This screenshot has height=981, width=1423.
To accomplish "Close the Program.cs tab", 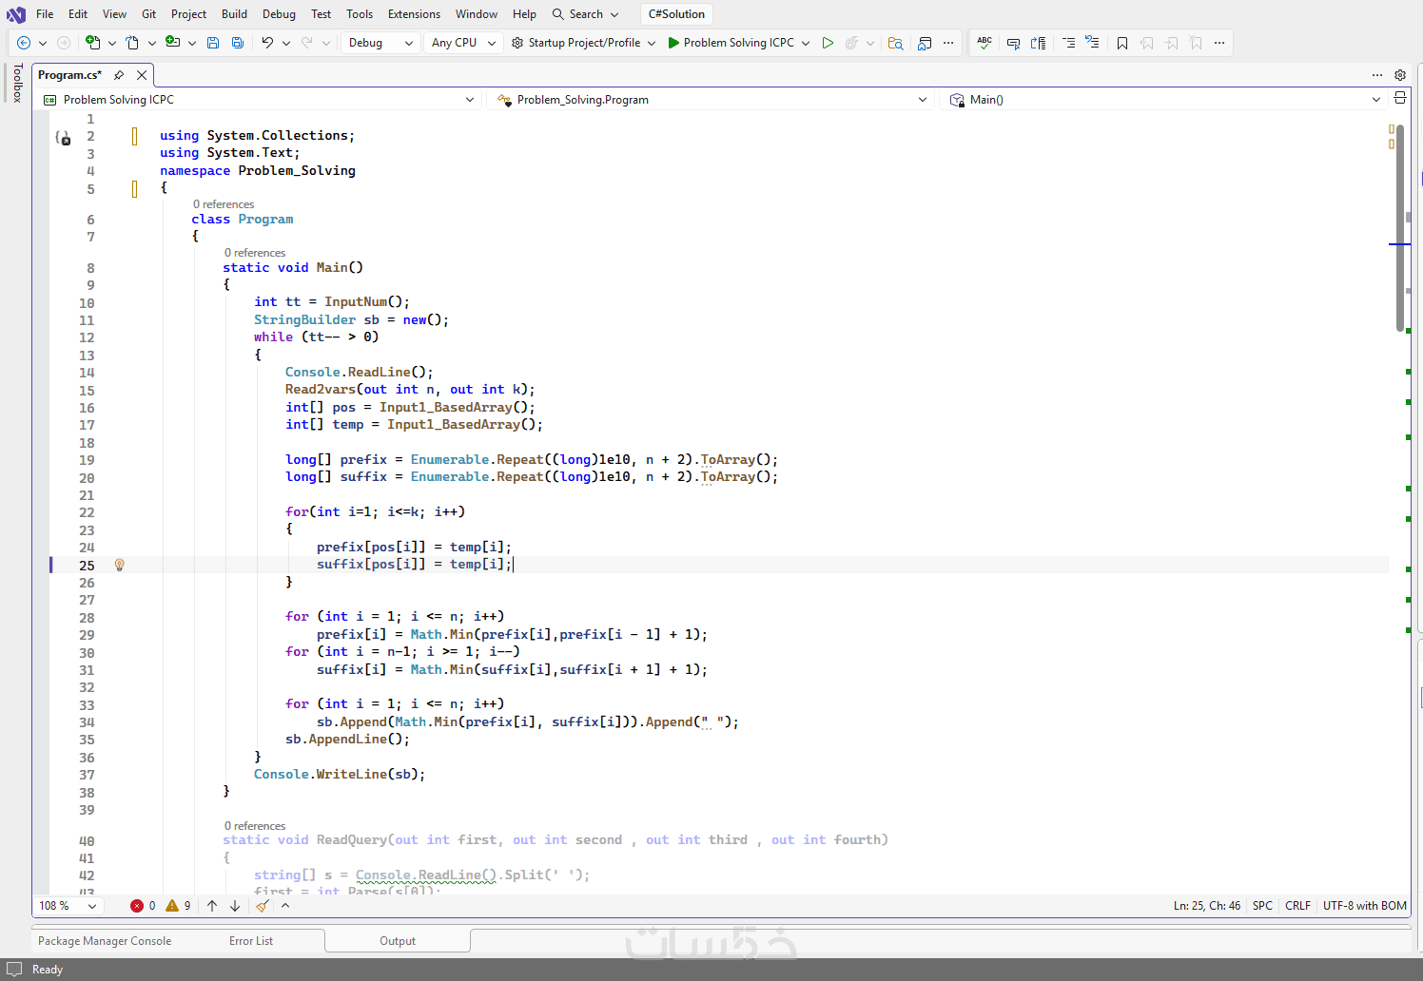I will (x=142, y=75).
